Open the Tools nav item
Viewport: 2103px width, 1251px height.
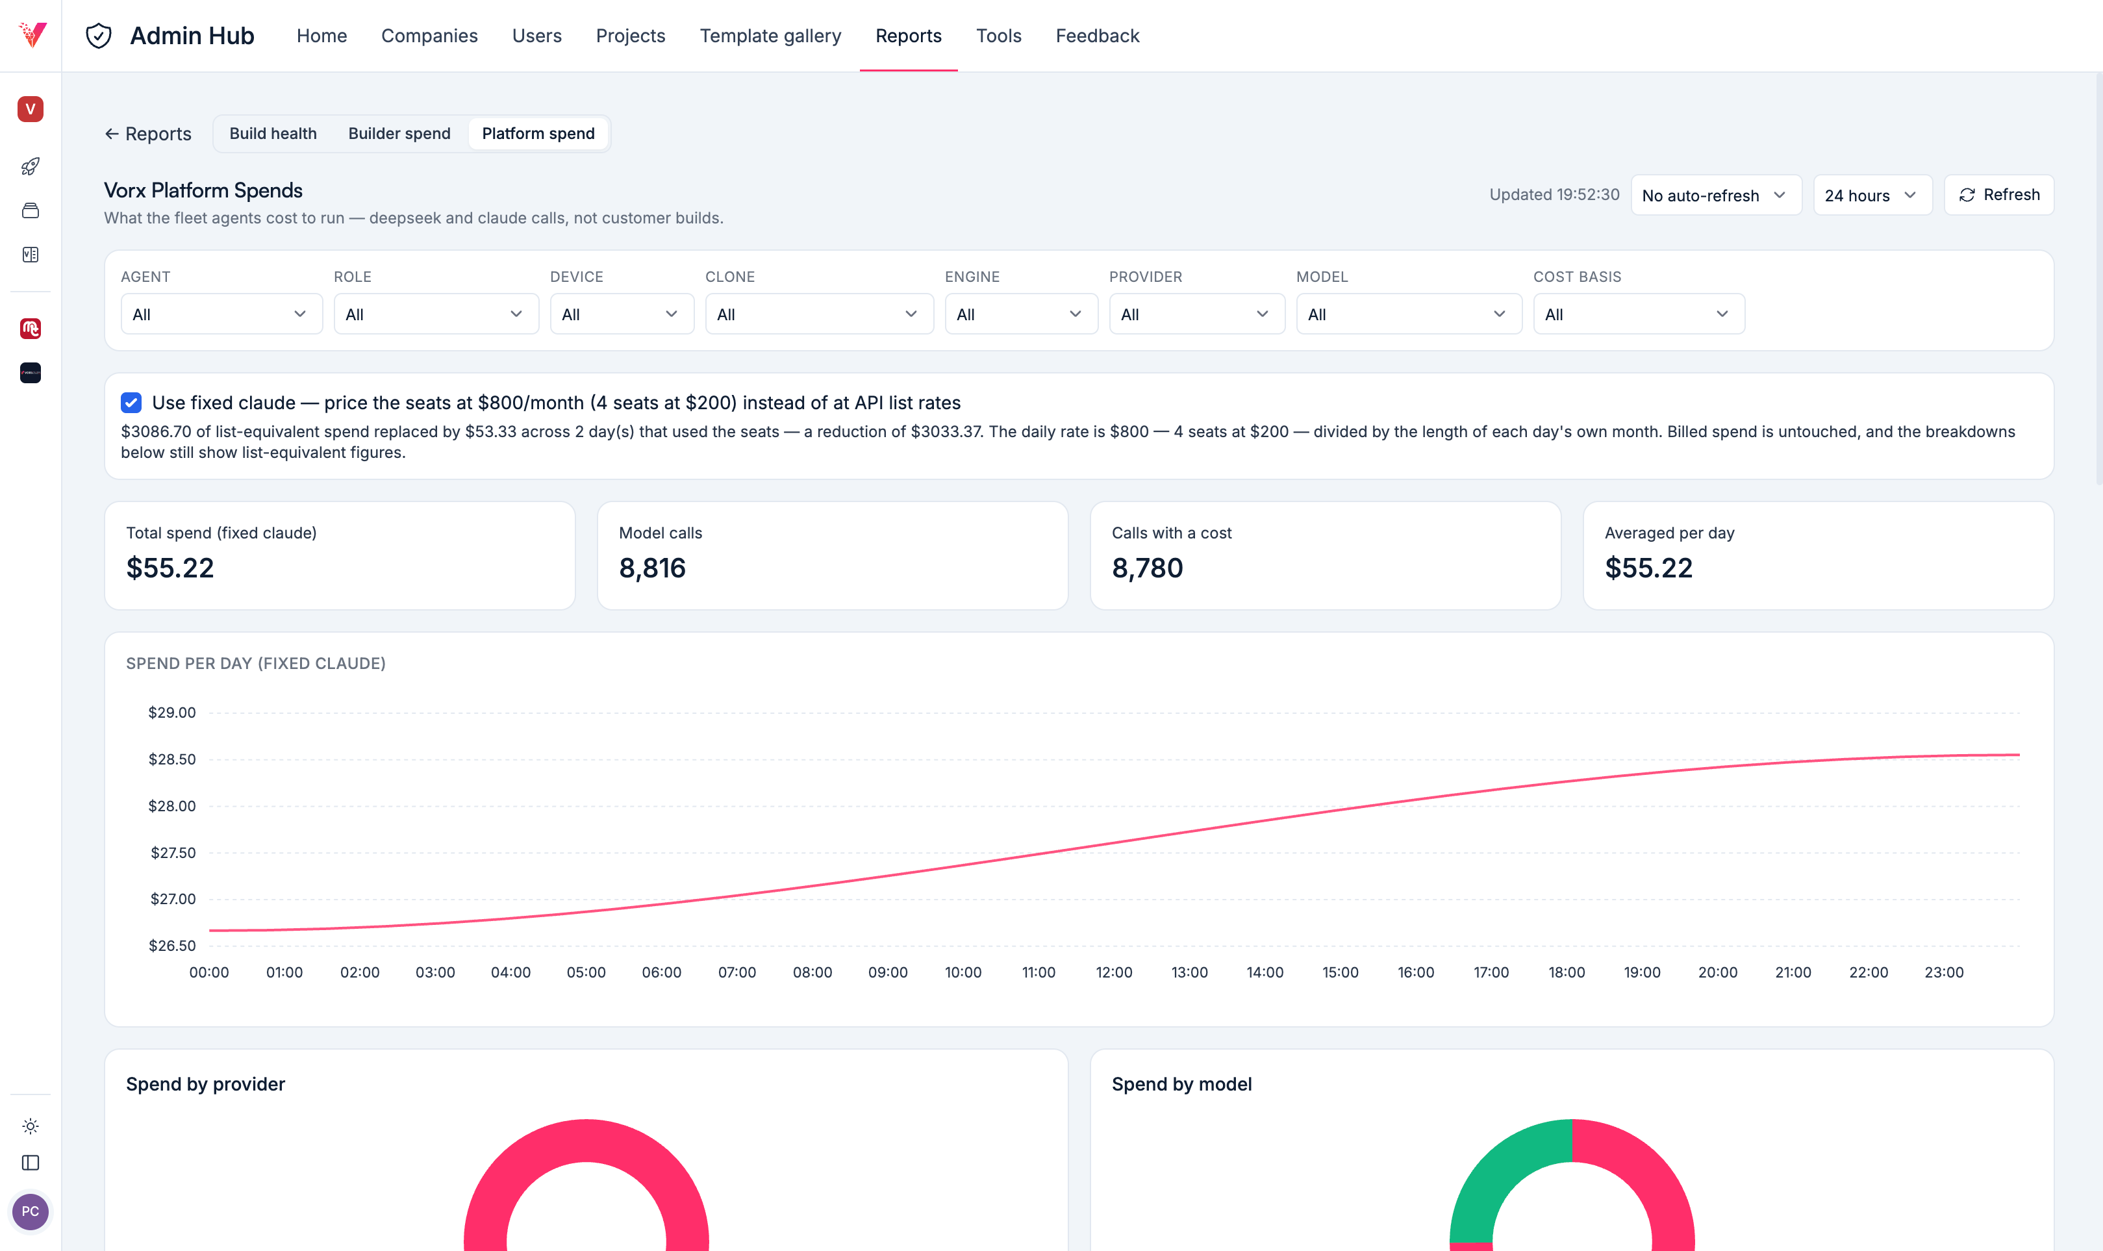point(999,36)
